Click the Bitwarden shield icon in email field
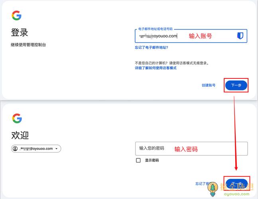Image resolution: width=258 pixels, height=199 pixels. click(x=240, y=36)
